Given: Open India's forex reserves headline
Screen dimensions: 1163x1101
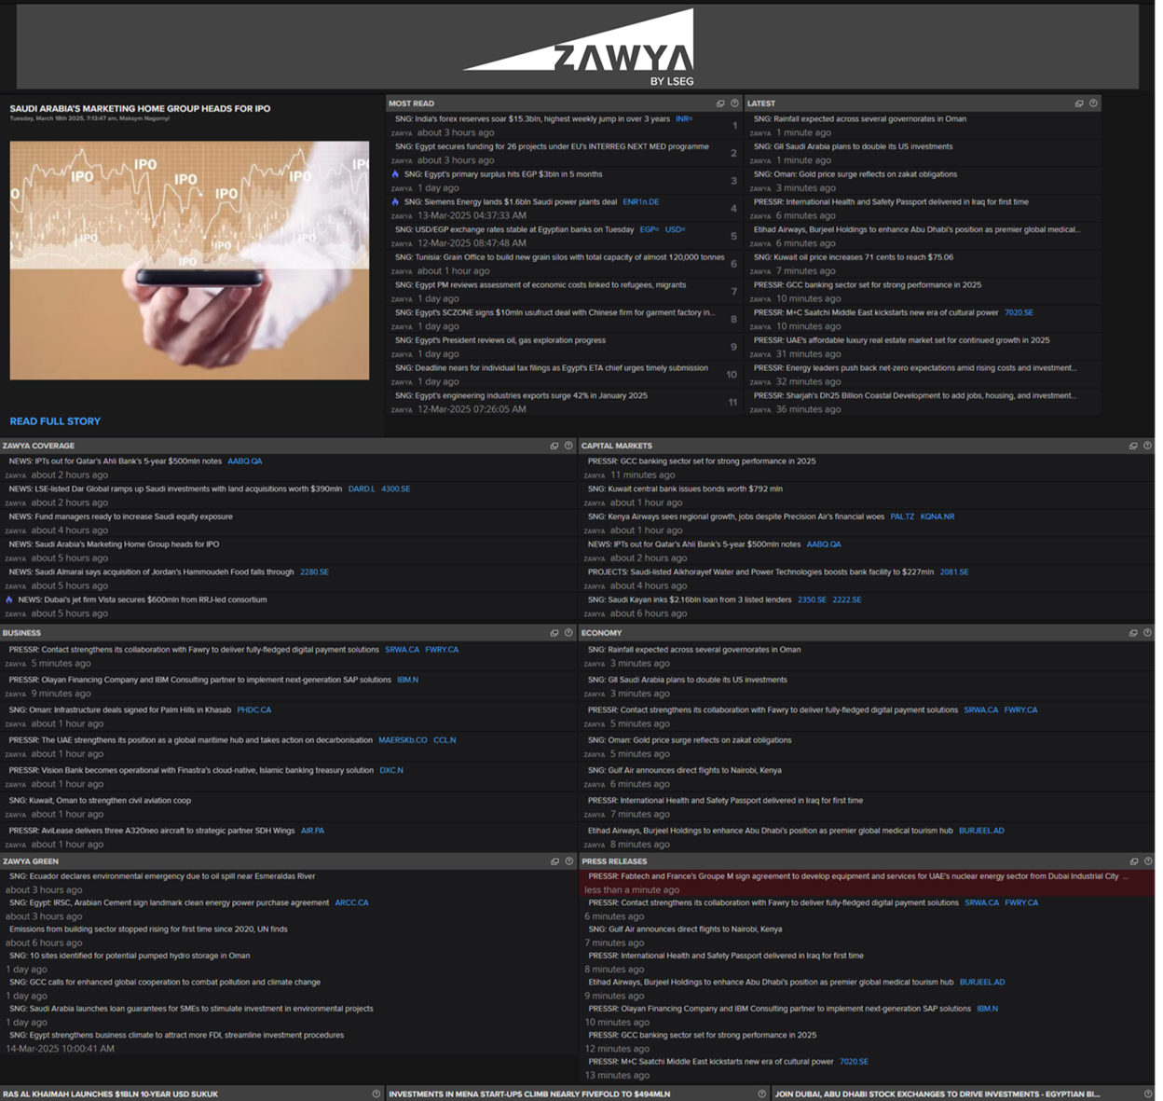Looking at the screenshot, I should click(x=531, y=119).
